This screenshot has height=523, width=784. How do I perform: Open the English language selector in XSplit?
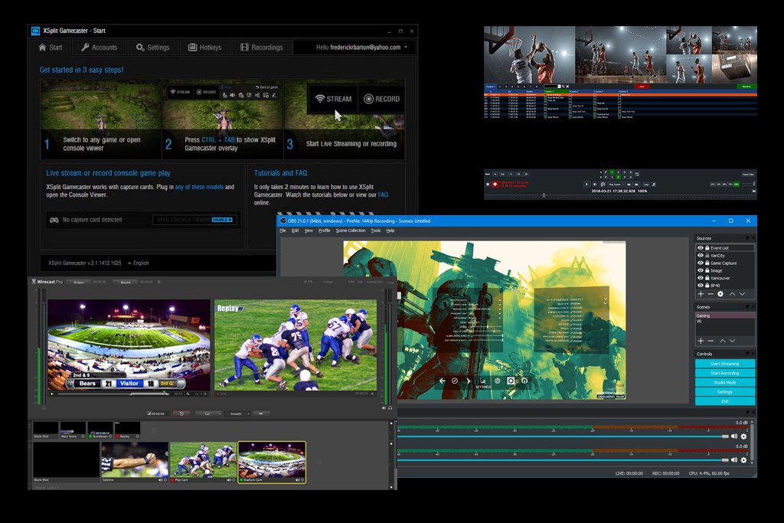(139, 263)
